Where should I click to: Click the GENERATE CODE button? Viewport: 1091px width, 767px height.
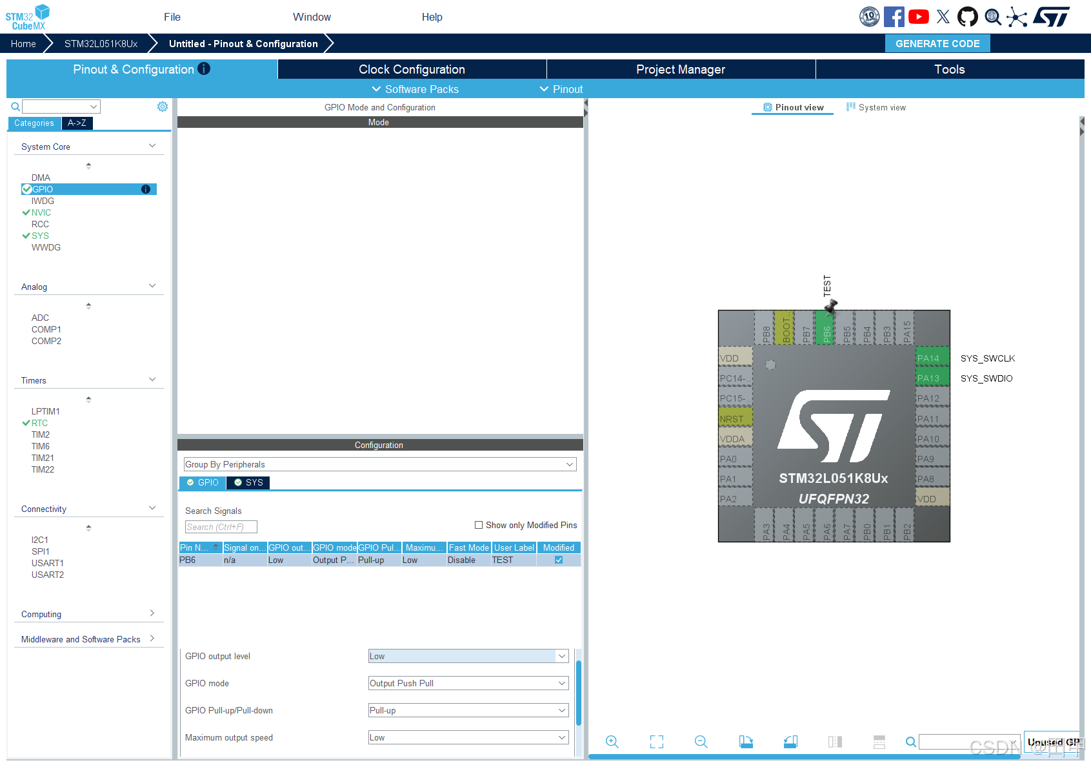click(x=937, y=43)
